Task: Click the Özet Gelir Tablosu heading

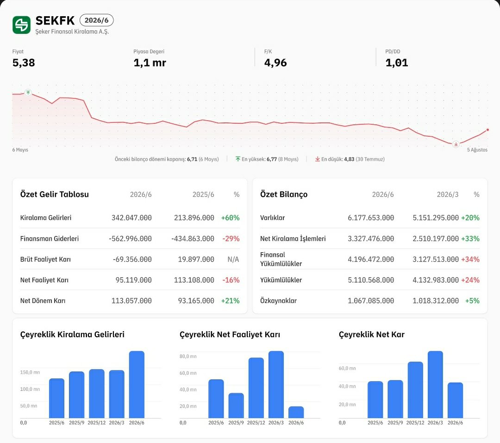Action: tap(55, 194)
